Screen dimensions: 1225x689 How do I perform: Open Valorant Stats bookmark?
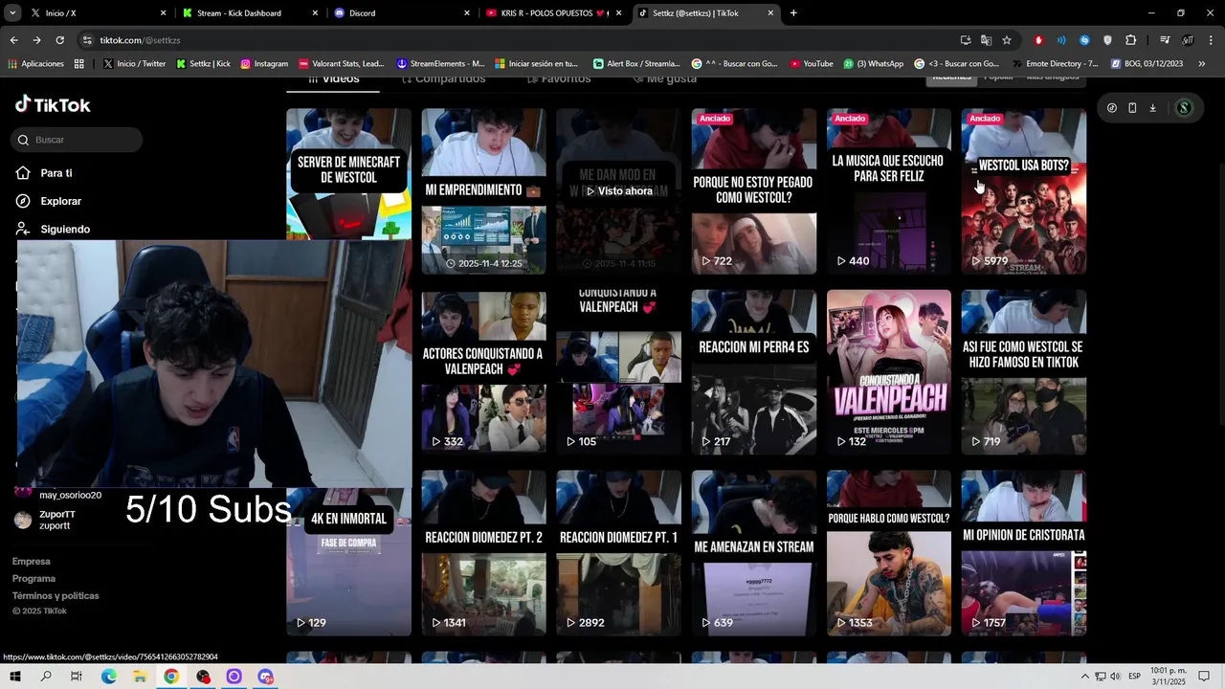[x=341, y=63]
